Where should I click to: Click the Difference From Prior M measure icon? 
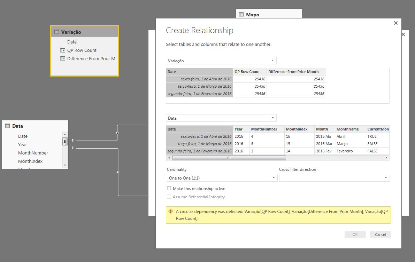coord(63,59)
